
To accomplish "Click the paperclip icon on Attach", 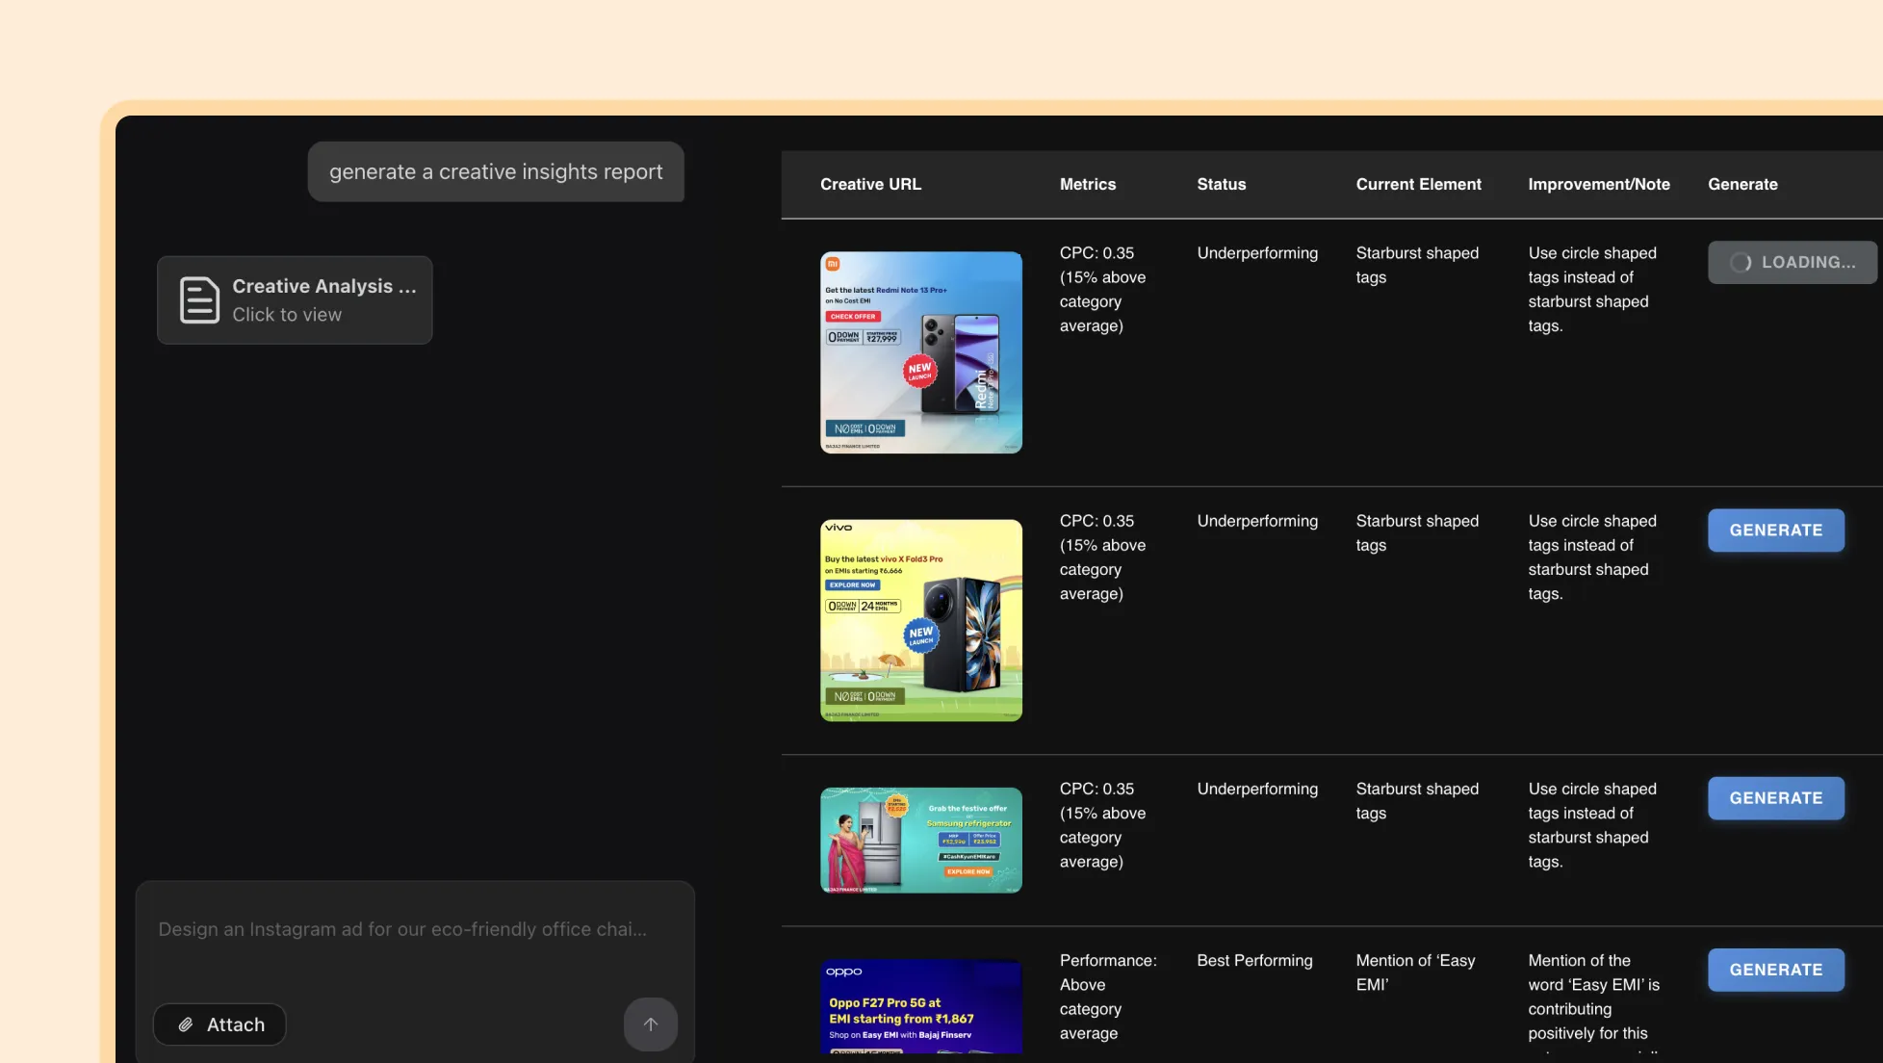I will click(186, 1024).
